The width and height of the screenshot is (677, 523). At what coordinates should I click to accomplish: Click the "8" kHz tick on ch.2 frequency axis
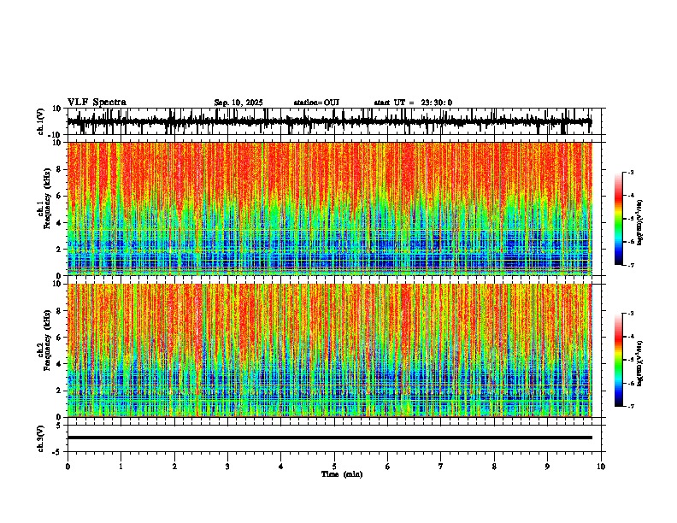(x=60, y=311)
